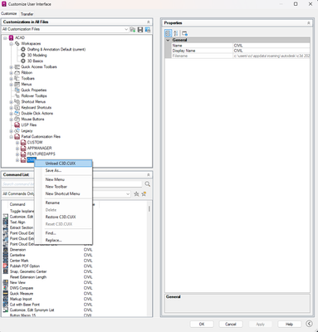Image resolution: width=318 pixels, height=332 pixels.
Task: Select the 3D Basics workspace
Action: [x=35, y=61]
